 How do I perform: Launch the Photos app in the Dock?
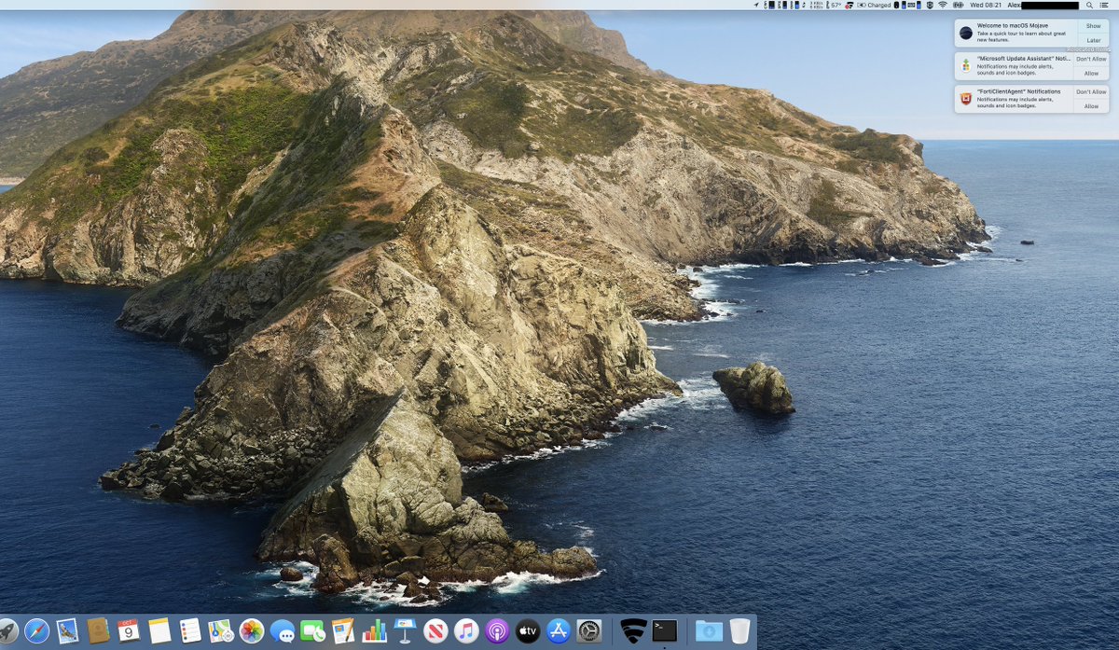[x=252, y=631]
